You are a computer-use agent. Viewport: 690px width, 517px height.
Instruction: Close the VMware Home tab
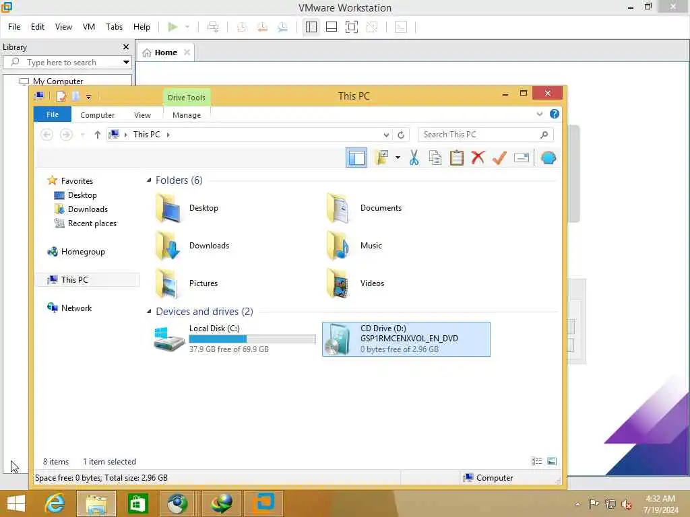click(x=187, y=53)
